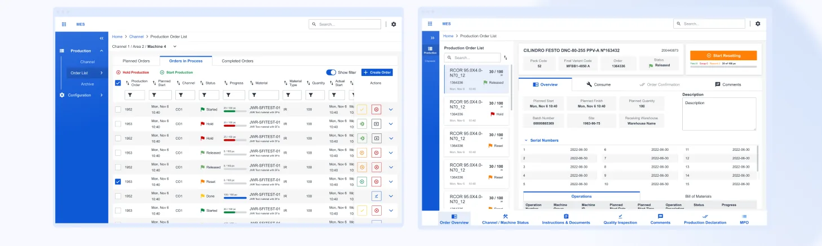Switch to the Completed Orders tab

237,61
